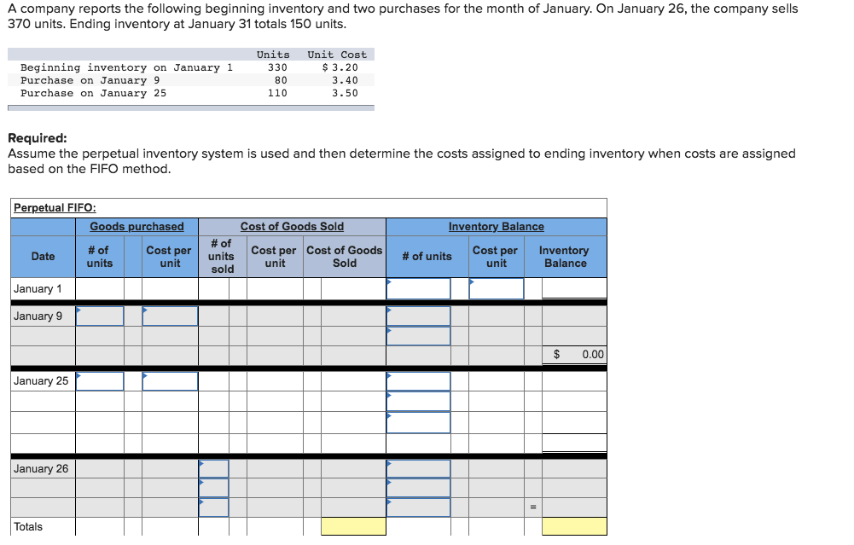854x545 pixels.
Task: Open January 25 second inventory units dropdown
Action: 418,402
